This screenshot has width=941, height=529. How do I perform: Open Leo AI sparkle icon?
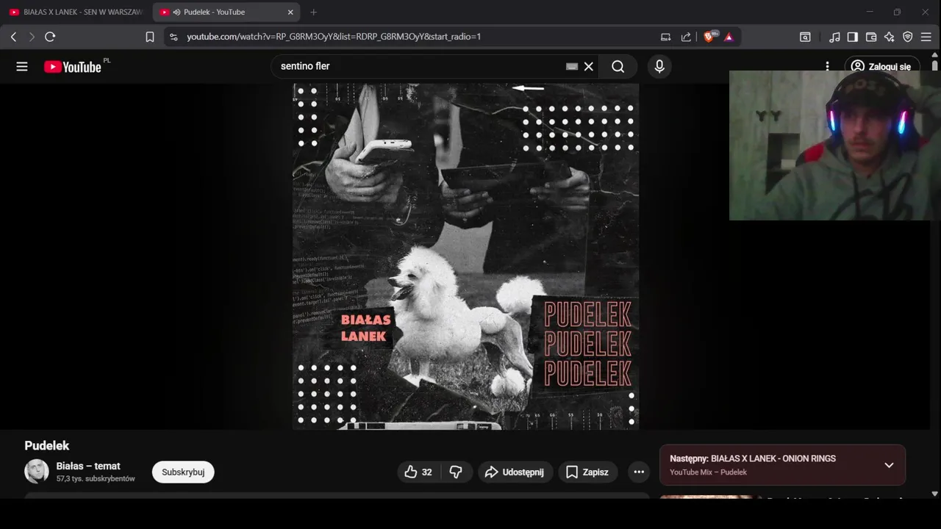pos(890,37)
